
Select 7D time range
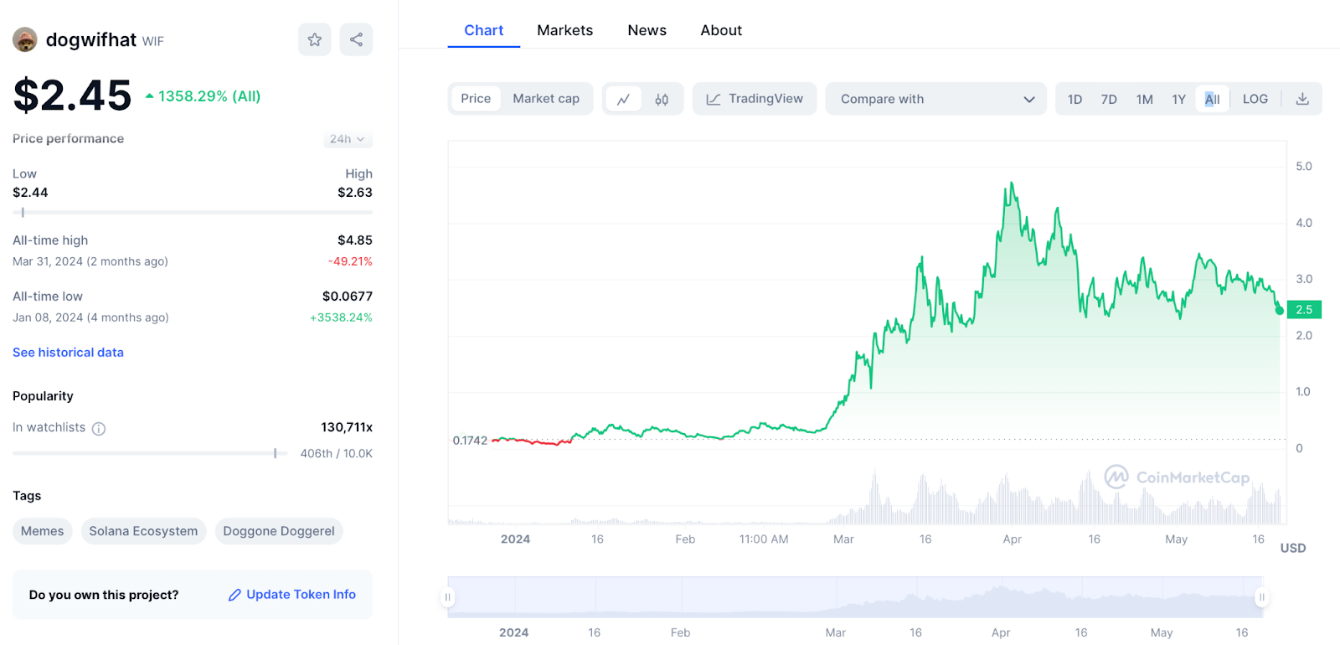pyautogui.click(x=1109, y=99)
